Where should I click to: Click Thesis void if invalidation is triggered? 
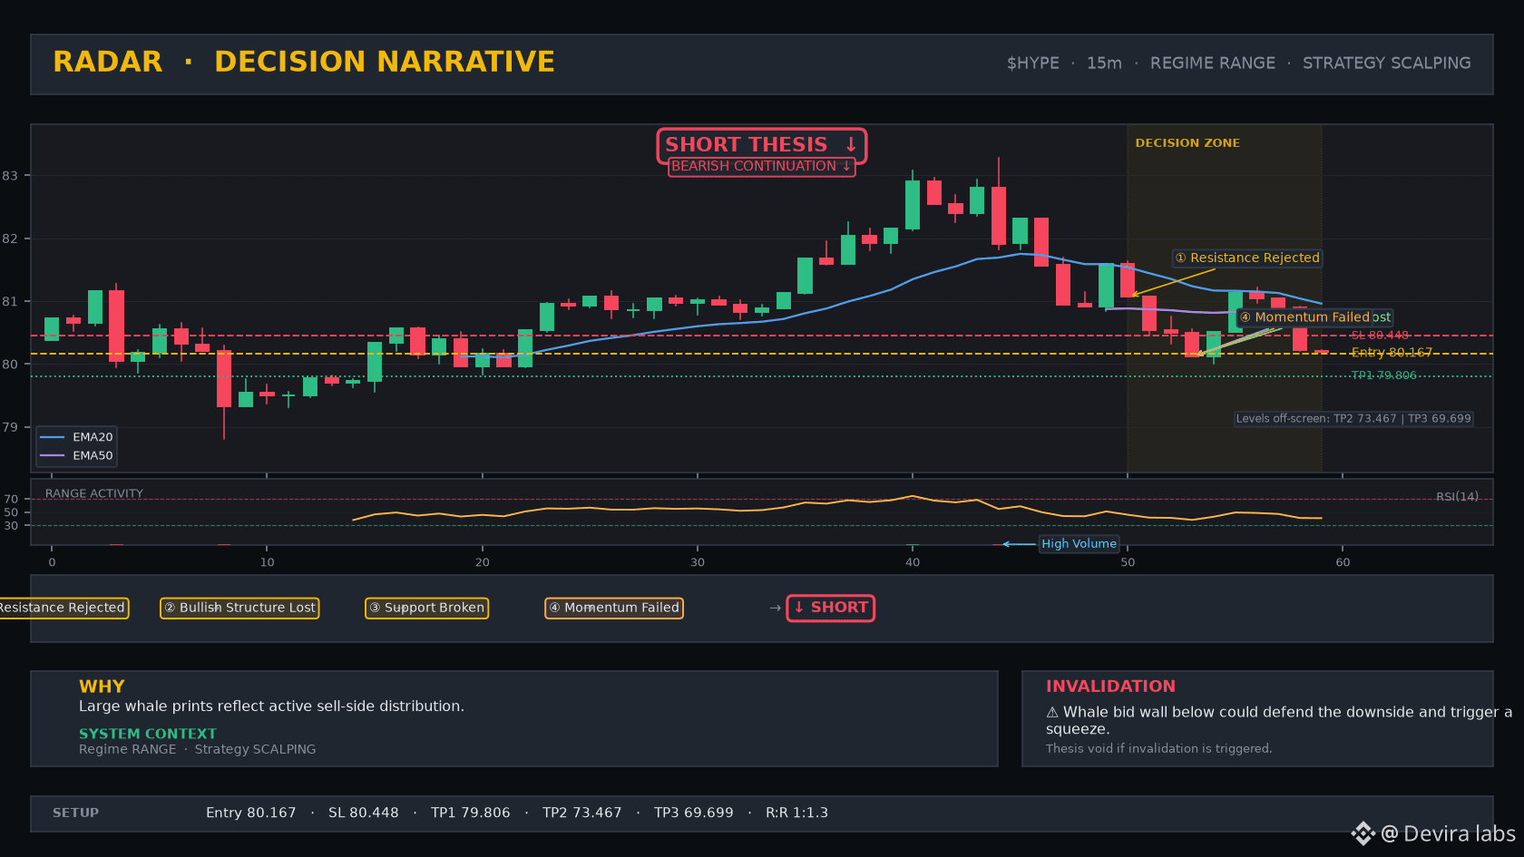point(1158,748)
